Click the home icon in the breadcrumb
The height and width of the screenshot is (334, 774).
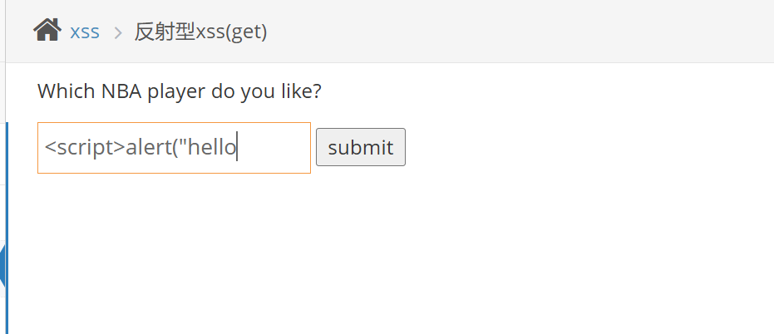pos(47,31)
